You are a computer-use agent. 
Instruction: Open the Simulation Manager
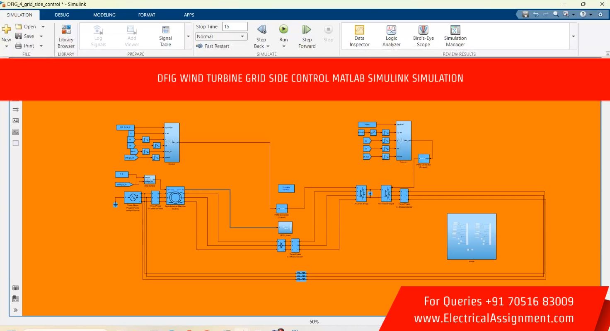[x=455, y=36]
